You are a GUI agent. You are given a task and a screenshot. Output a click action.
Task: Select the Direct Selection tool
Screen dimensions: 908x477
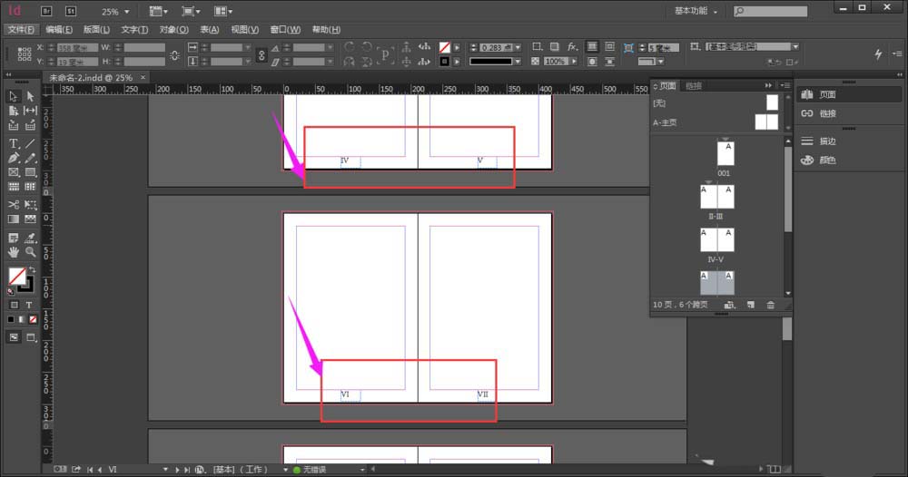tap(30, 96)
